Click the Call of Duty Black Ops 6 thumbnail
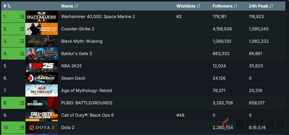 (x=41, y=115)
